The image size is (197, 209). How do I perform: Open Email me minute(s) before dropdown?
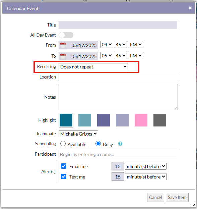(x=146, y=166)
